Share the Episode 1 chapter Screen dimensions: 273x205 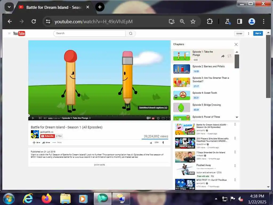click(x=223, y=56)
